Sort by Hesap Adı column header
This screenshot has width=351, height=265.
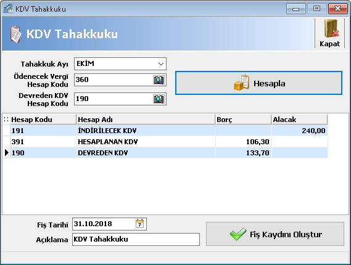[146, 120]
